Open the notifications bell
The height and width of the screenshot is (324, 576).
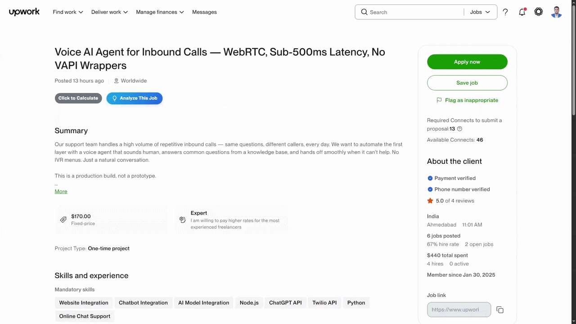click(522, 12)
